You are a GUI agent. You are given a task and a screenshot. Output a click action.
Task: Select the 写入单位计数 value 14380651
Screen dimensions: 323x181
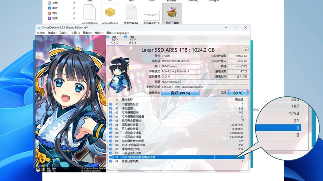(x=237, y=129)
